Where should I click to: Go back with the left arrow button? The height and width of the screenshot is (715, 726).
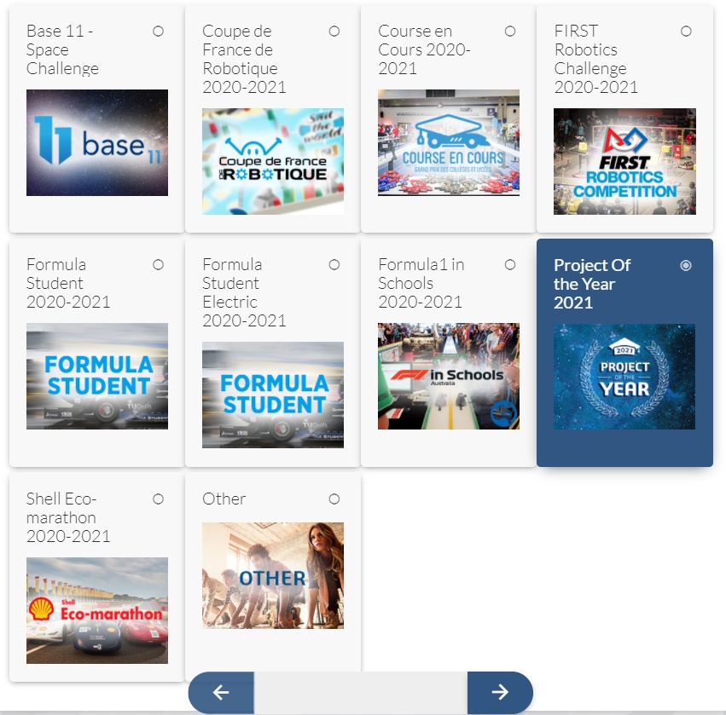coord(221,692)
